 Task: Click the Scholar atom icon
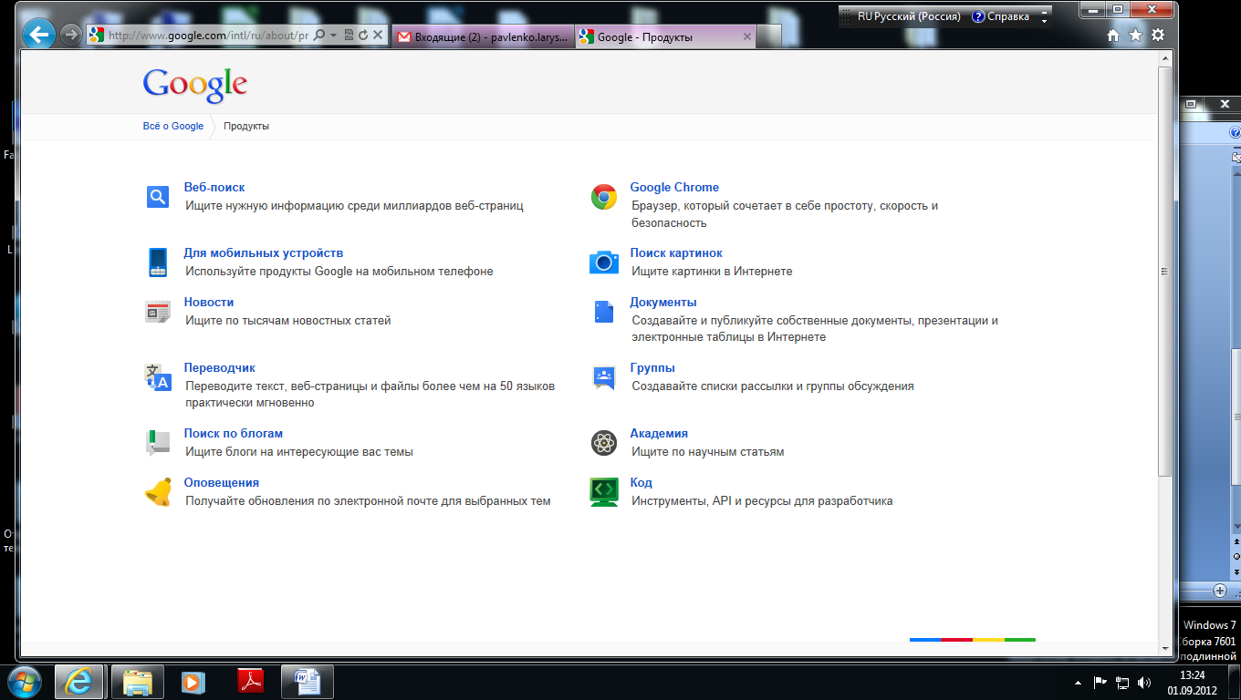click(604, 443)
